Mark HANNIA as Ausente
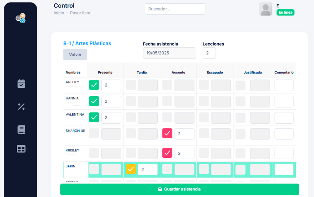 (167, 101)
